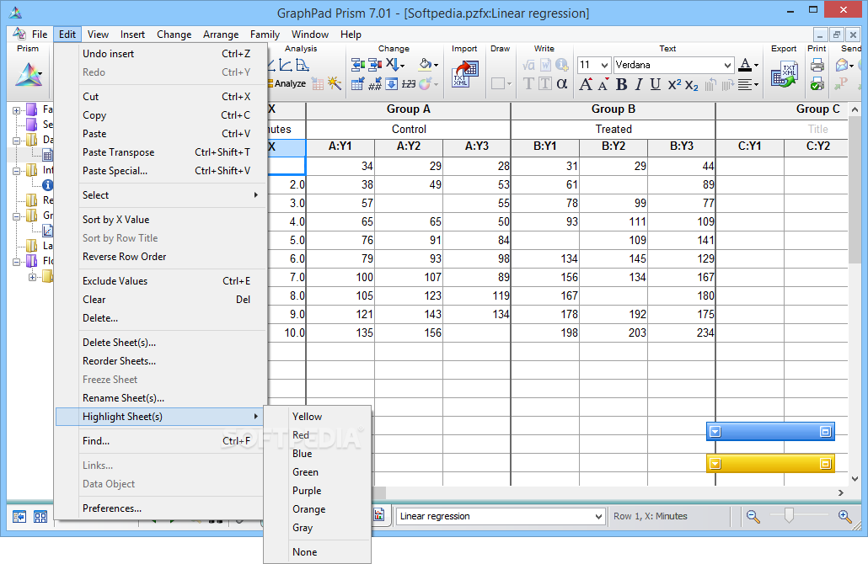Collapse the Data Tables tree folder

point(17,141)
